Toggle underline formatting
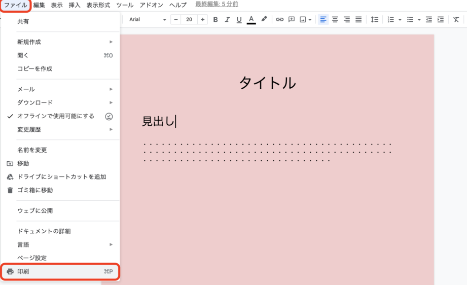 point(239,20)
